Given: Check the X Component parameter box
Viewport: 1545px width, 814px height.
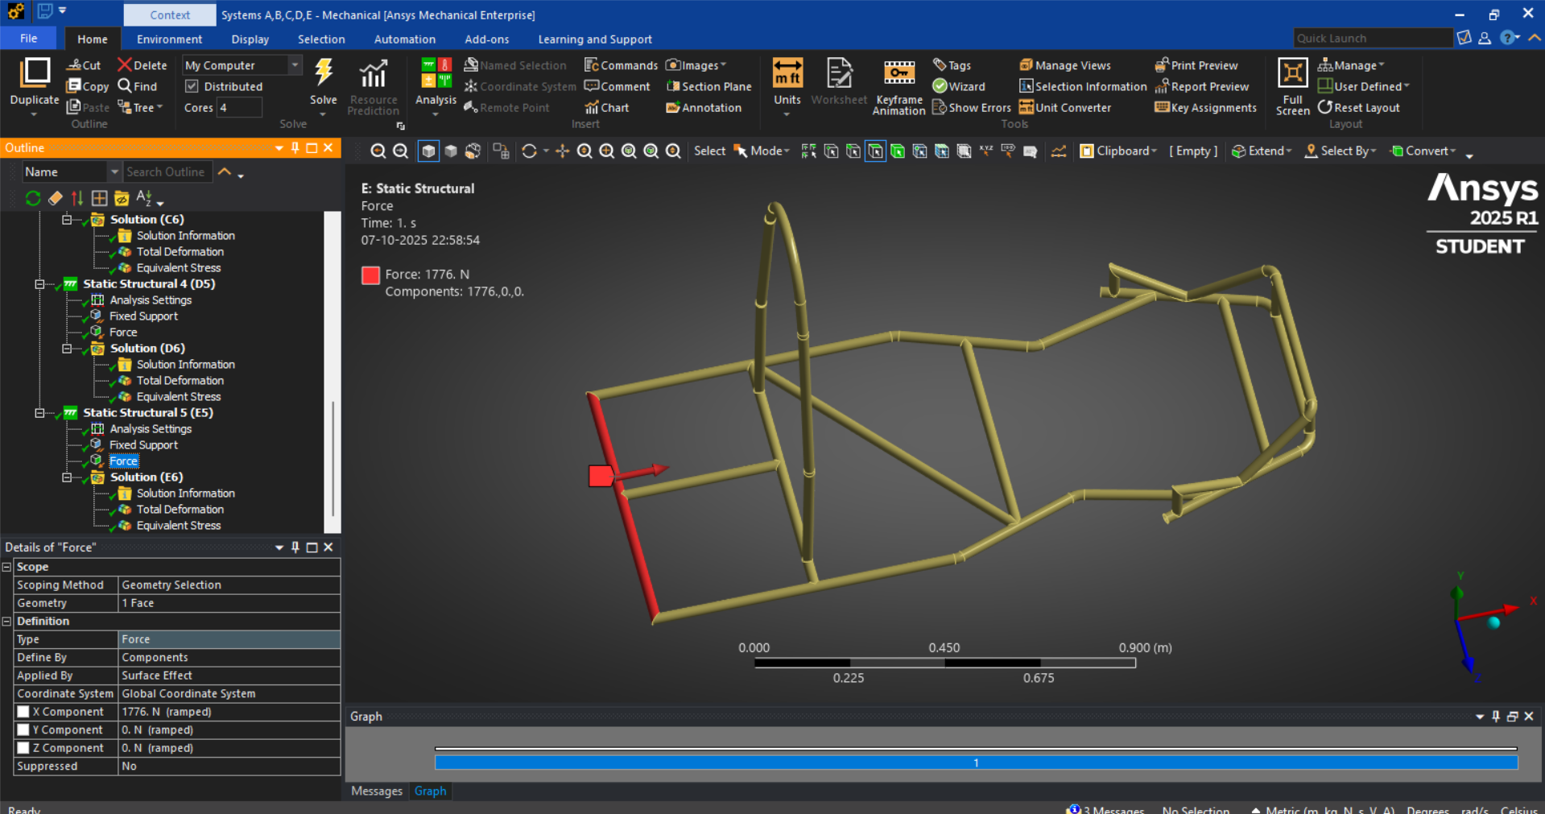Looking at the screenshot, I should 23,712.
